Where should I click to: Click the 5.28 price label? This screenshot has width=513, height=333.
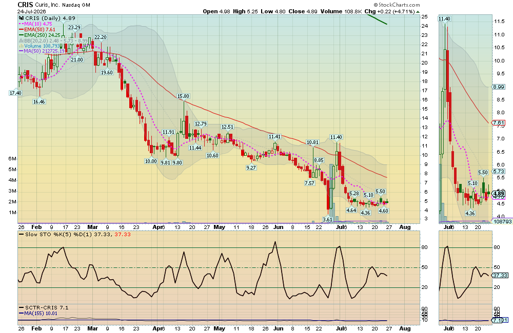click(354, 194)
